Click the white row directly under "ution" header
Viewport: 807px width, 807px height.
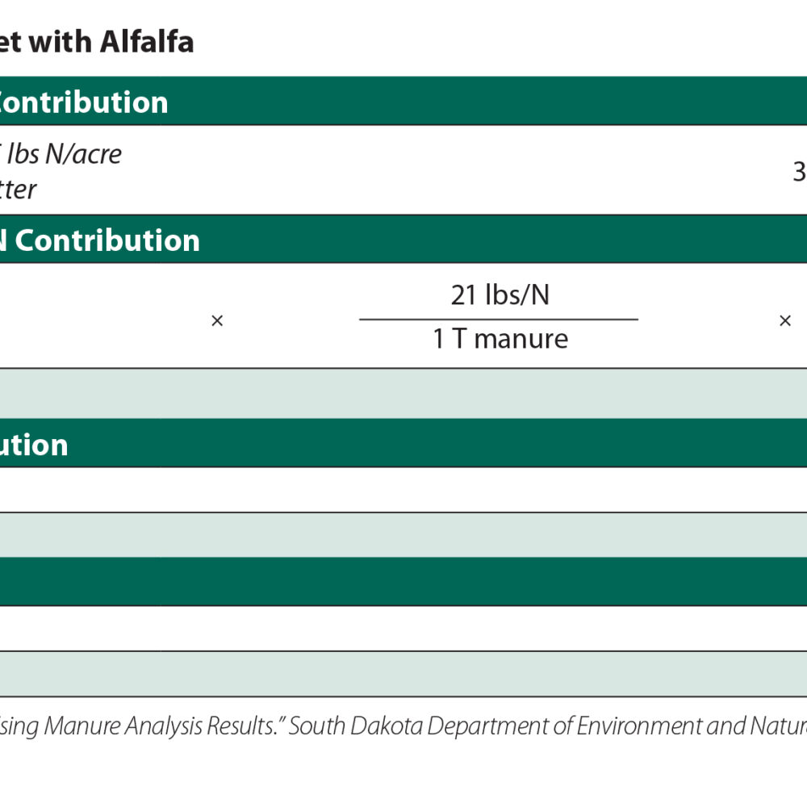403,489
